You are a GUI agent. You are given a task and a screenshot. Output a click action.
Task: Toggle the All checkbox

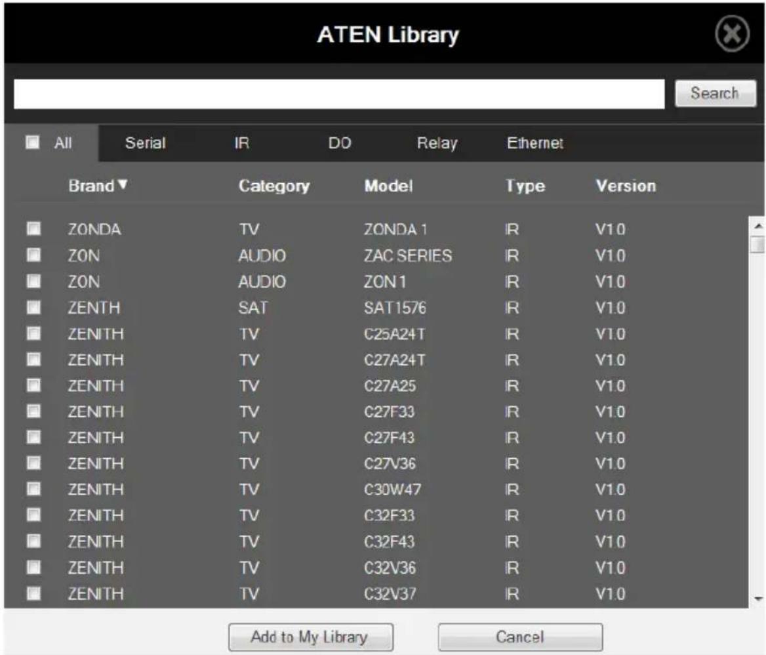(x=33, y=142)
